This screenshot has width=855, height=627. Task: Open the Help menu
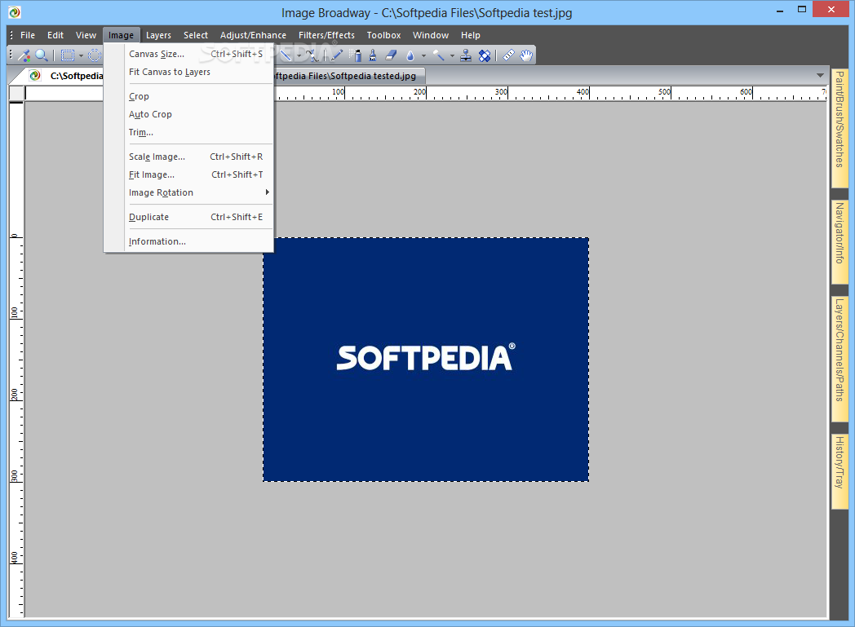click(x=471, y=35)
